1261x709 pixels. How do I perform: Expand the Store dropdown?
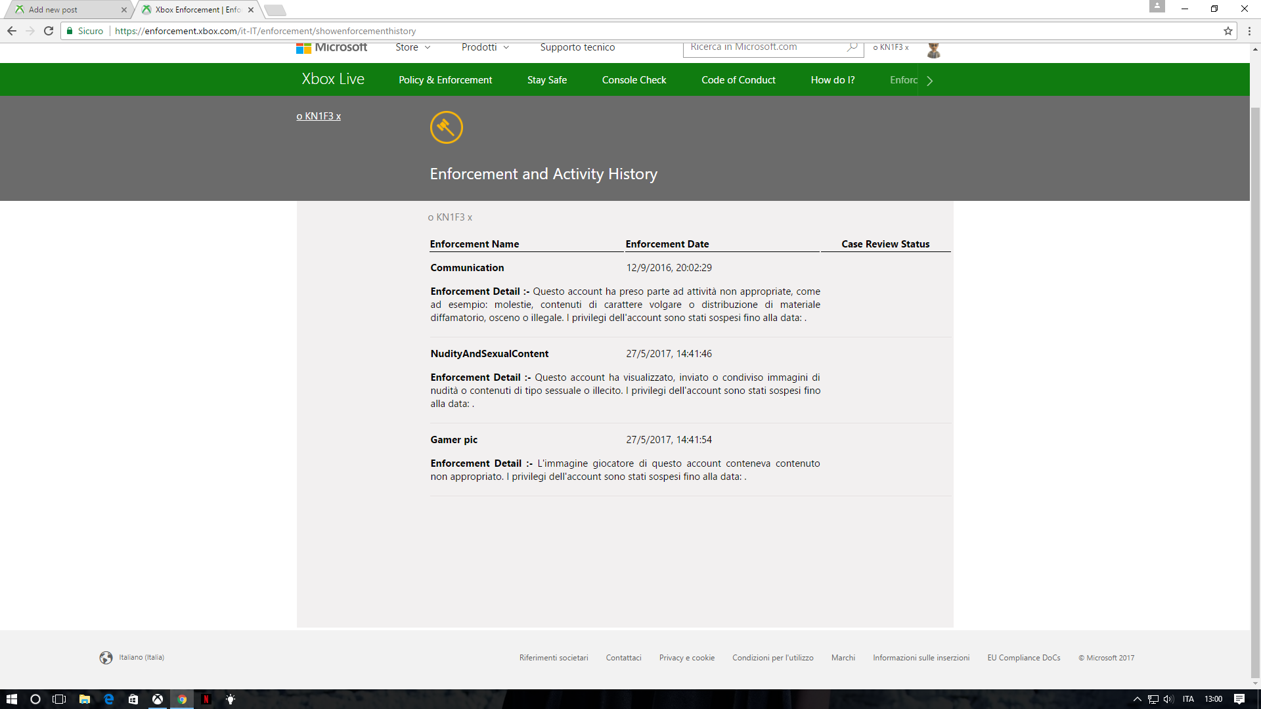click(413, 47)
